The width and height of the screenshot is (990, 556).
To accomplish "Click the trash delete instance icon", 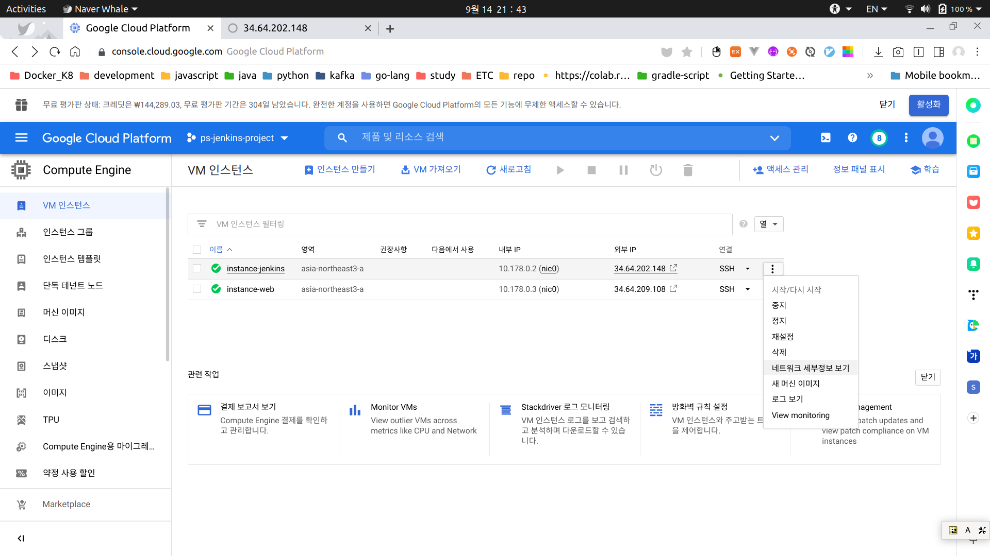I will pyautogui.click(x=688, y=170).
